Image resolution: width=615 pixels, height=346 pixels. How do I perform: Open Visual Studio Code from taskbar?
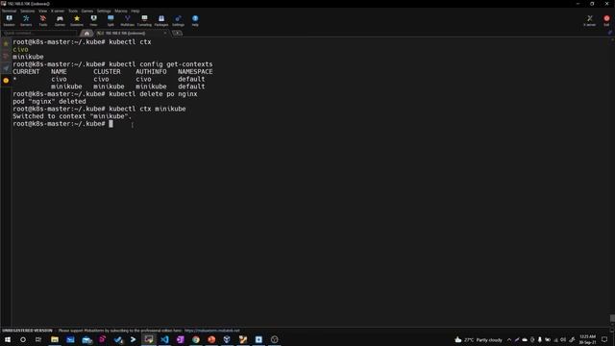pos(164,339)
